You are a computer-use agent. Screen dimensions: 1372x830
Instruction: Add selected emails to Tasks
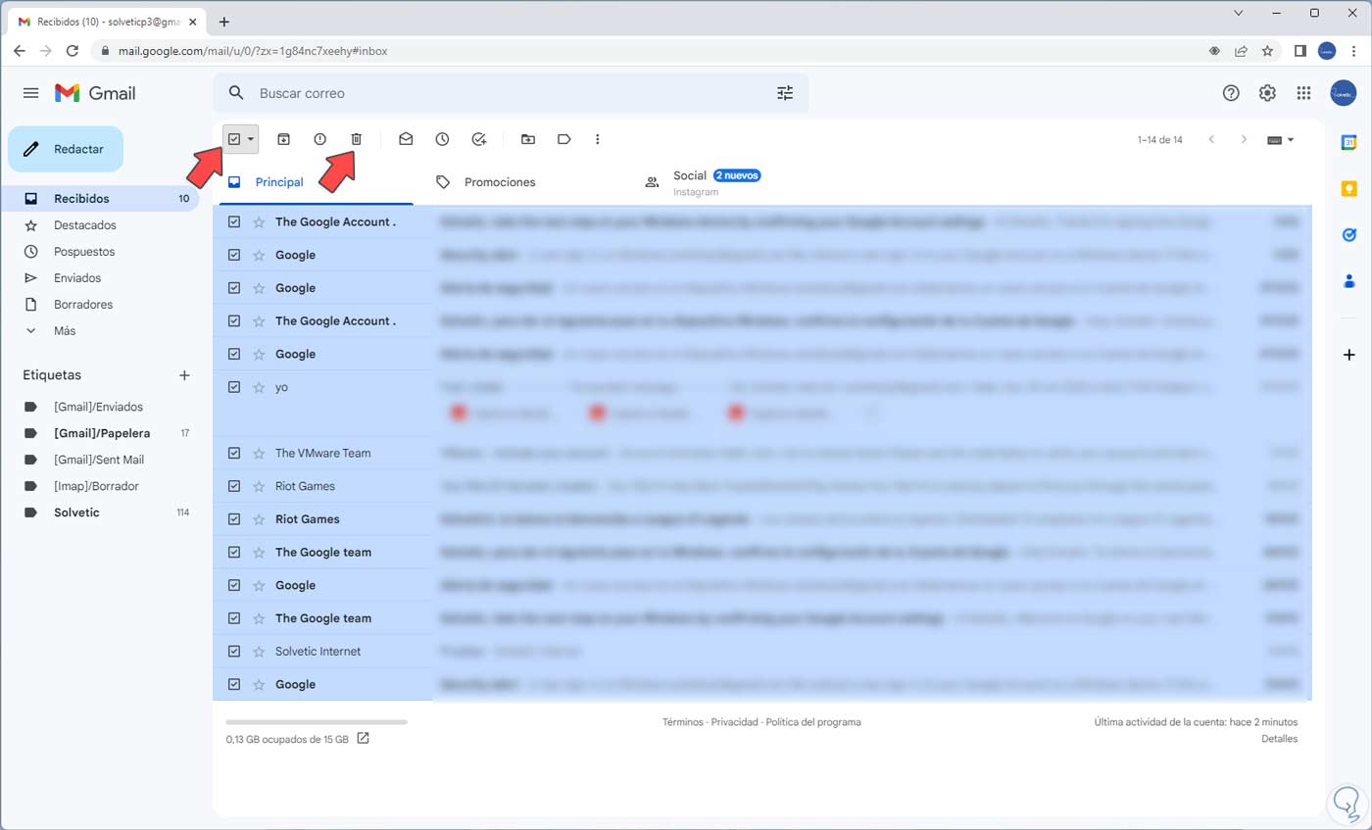click(479, 139)
